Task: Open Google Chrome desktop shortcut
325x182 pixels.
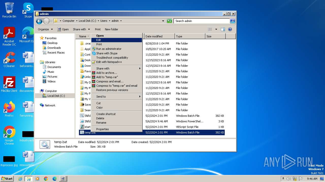Action: pyautogui.click(x=9, y=135)
